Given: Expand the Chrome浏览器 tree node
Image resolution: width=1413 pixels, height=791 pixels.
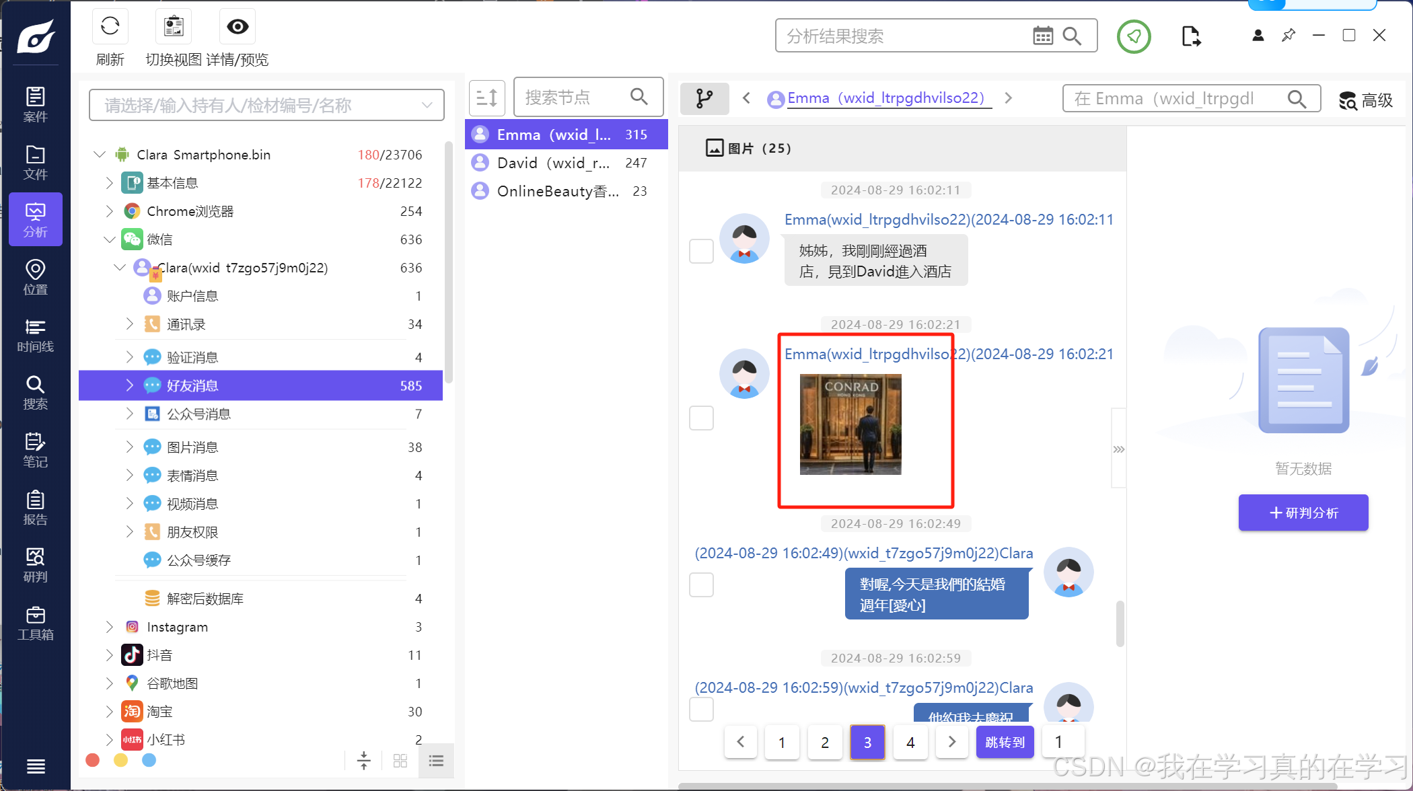Looking at the screenshot, I should point(110,211).
